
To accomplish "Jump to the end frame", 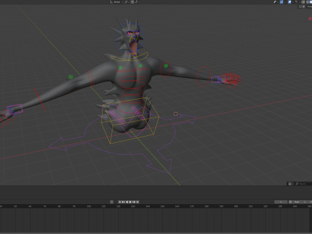I will tap(137, 202).
